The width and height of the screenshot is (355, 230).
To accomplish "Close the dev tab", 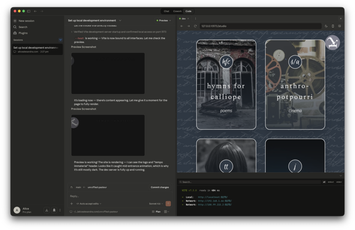I will pos(188,19).
